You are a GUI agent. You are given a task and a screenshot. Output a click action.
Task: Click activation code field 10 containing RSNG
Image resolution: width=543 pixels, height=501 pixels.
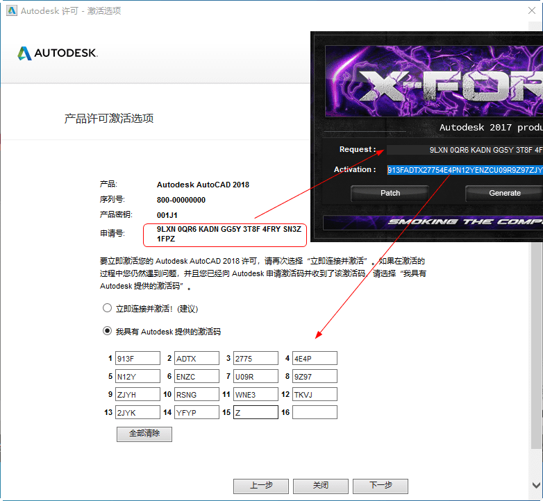pyautogui.click(x=197, y=394)
